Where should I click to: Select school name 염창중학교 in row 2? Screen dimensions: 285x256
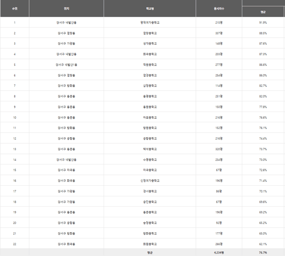coord(150,33)
